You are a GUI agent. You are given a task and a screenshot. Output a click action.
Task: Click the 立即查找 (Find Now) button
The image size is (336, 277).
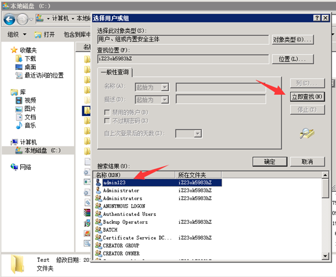point(307,96)
